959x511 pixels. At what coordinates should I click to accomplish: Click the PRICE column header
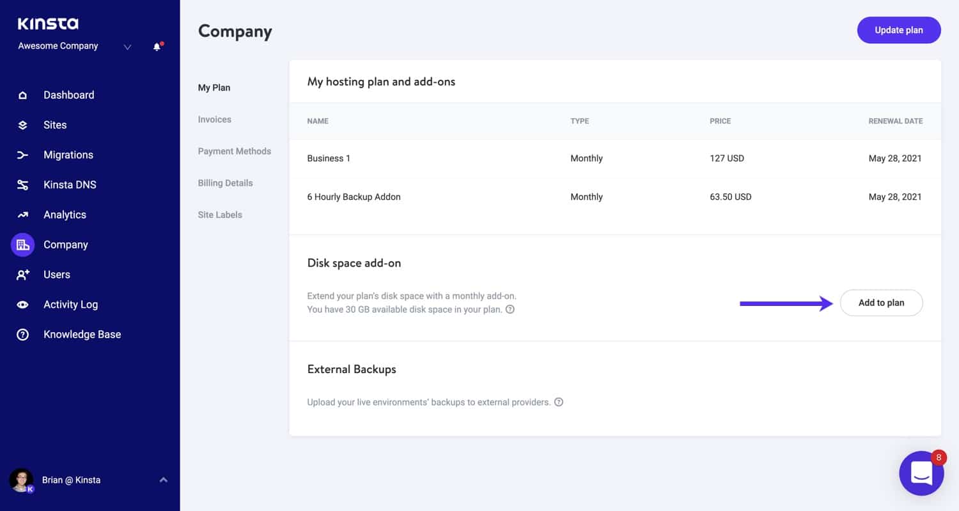(720, 121)
